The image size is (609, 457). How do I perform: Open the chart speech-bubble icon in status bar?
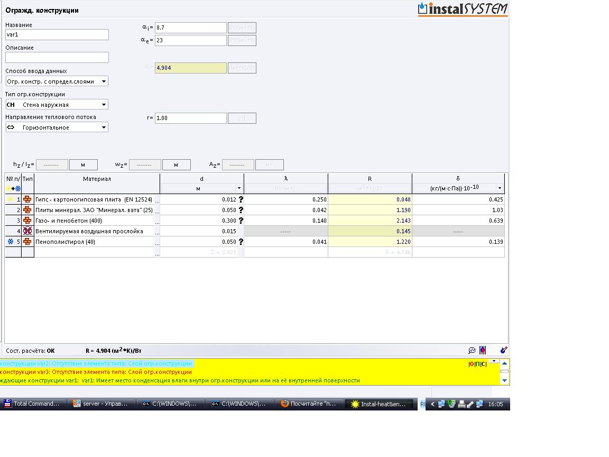point(472,351)
